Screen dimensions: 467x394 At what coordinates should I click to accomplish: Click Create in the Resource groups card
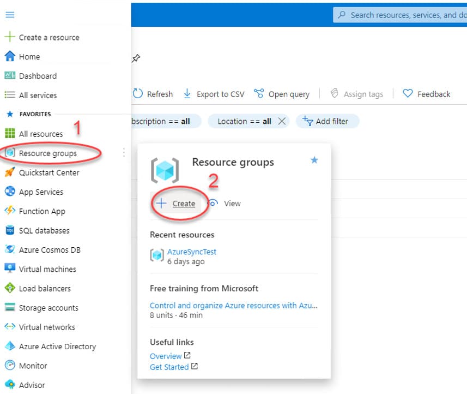[175, 204]
